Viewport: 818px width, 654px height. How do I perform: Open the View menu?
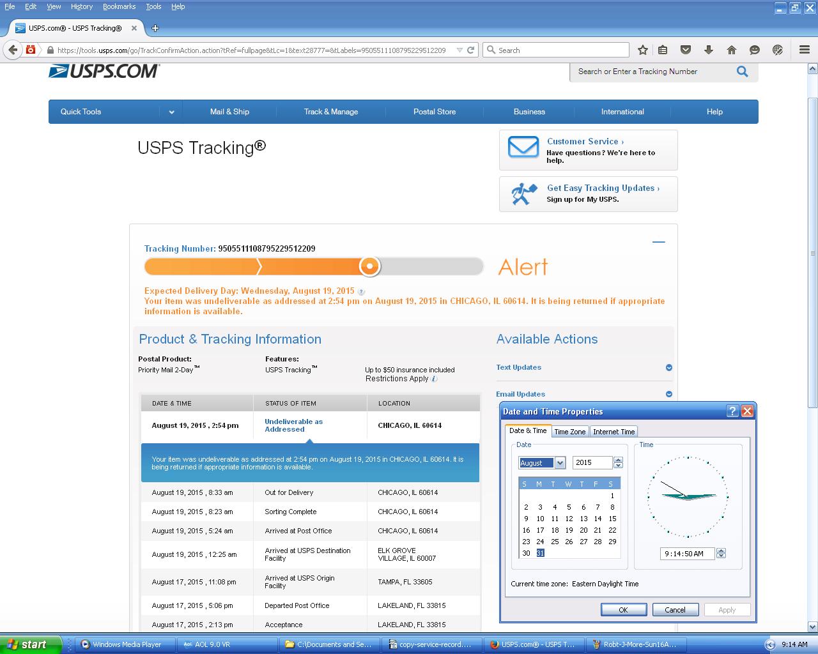click(x=54, y=6)
